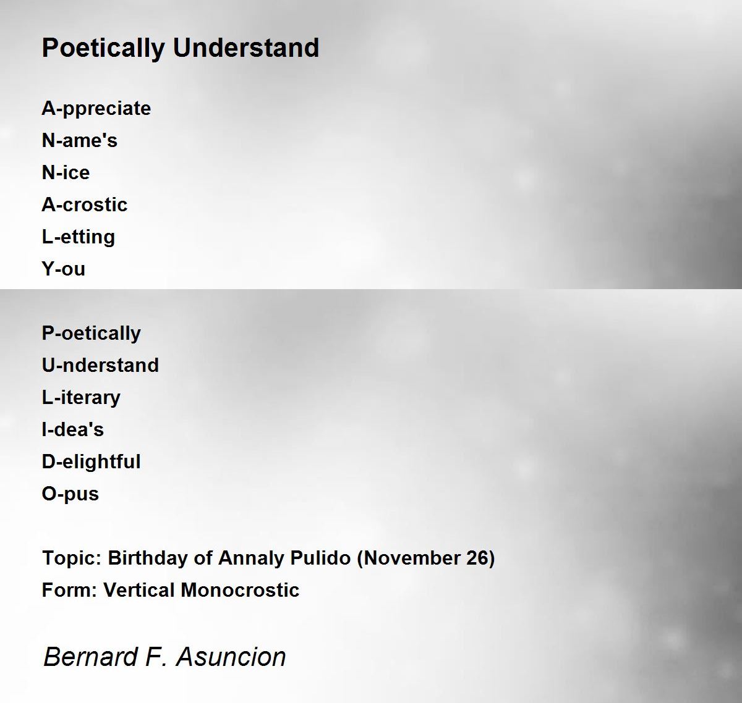Click the Y-ou line
Image resolution: width=742 pixels, height=703 pixels.
pyautogui.click(x=64, y=269)
